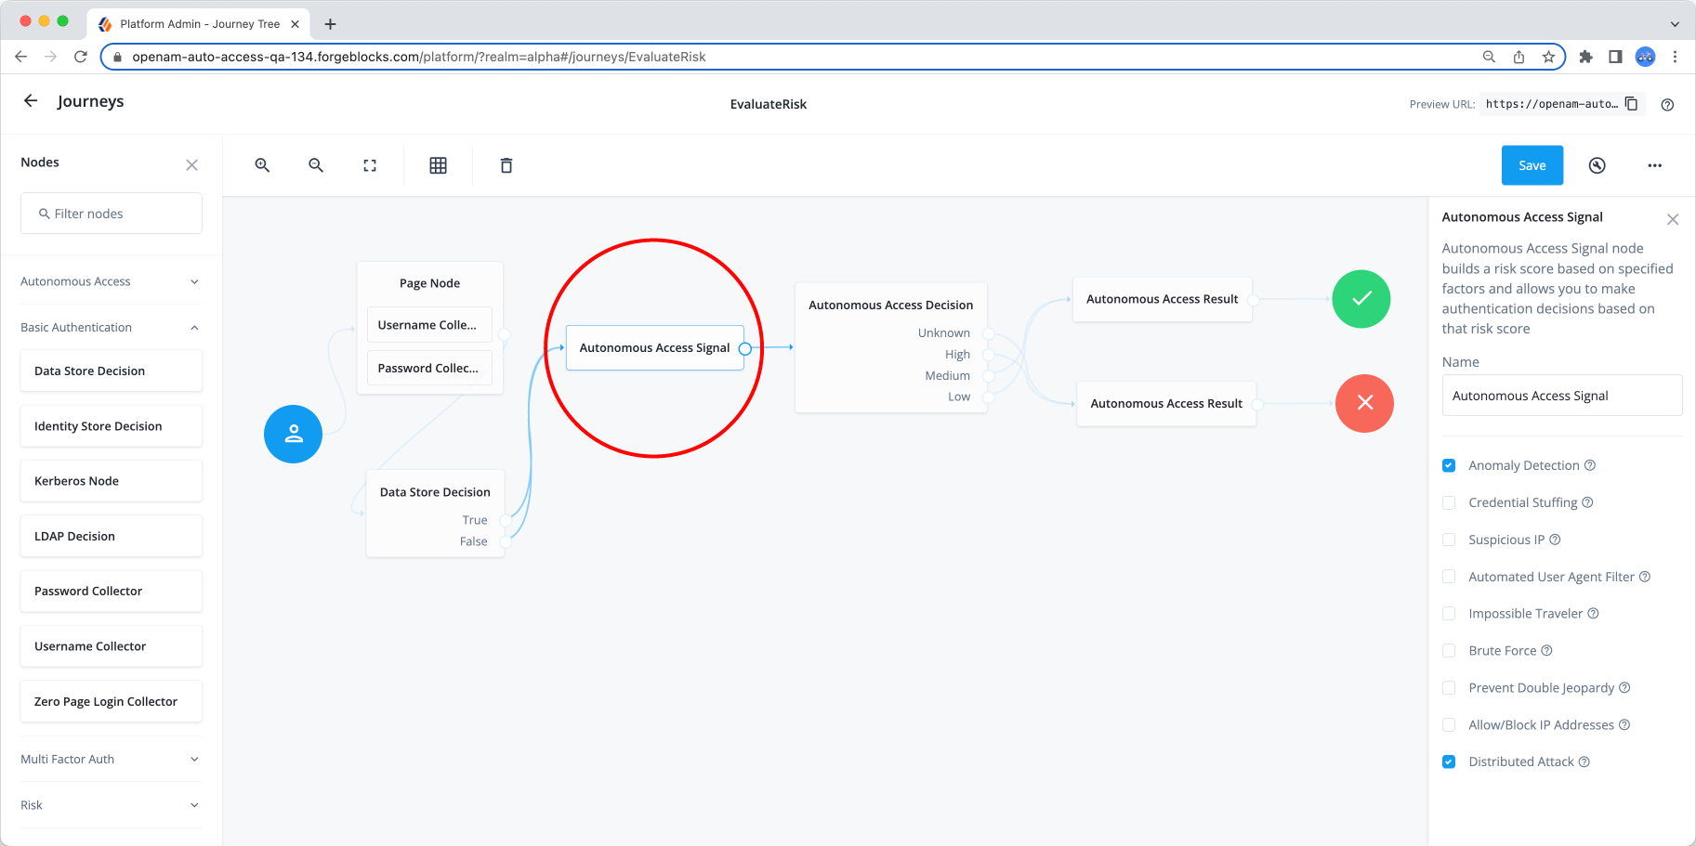Switch to Platform Admin - Journey Tree tab
1696x846 pixels.
(199, 24)
